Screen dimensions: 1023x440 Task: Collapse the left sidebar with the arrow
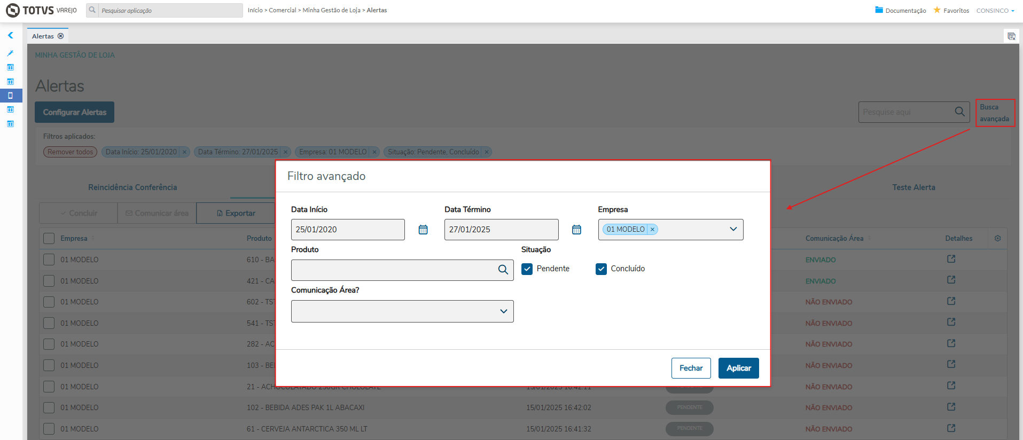[x=10, y=35]
